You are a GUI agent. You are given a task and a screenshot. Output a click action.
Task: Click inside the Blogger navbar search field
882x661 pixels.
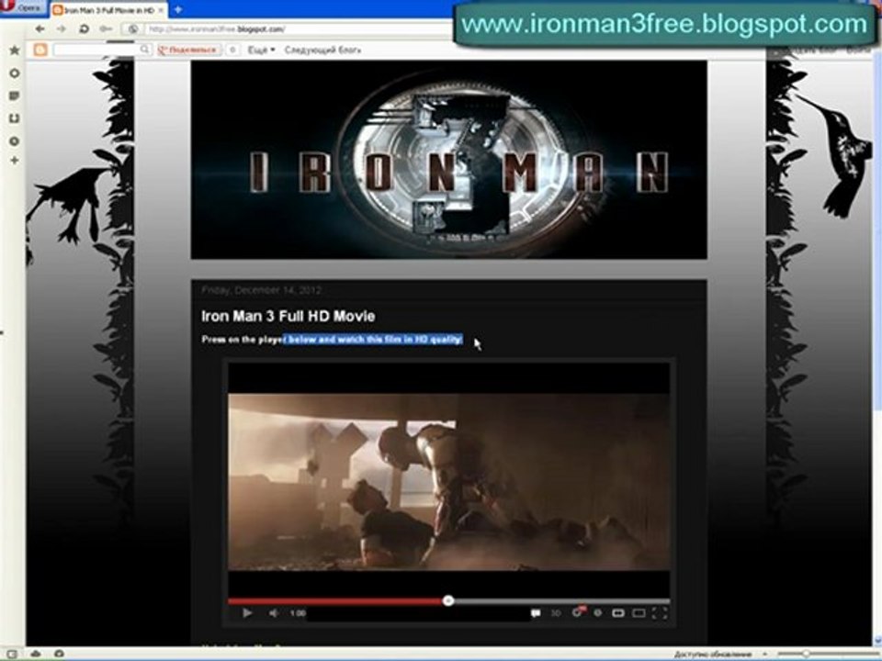pos(96,50)
